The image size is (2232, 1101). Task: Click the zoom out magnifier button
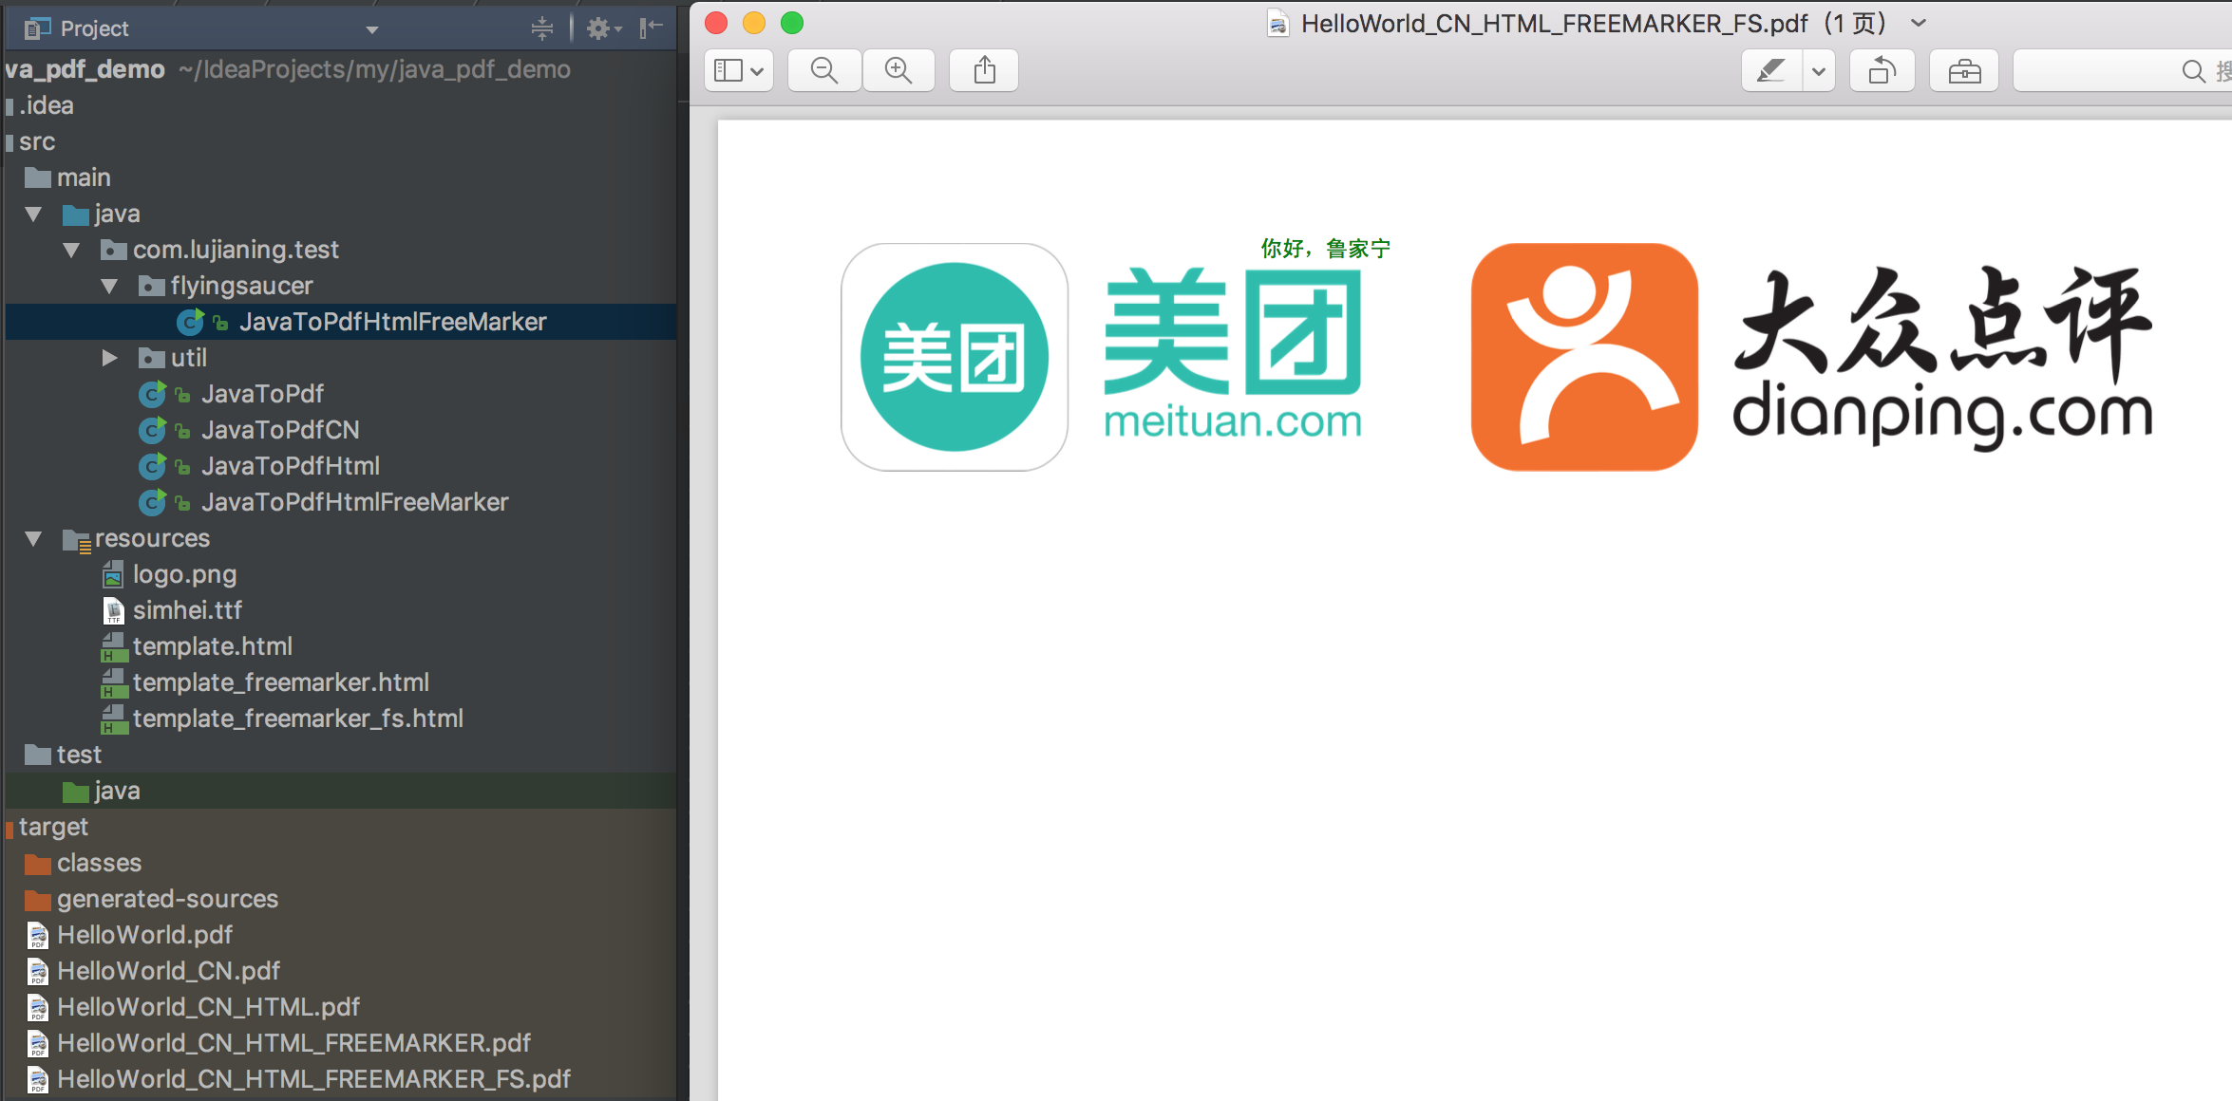(x=824, y=71)
